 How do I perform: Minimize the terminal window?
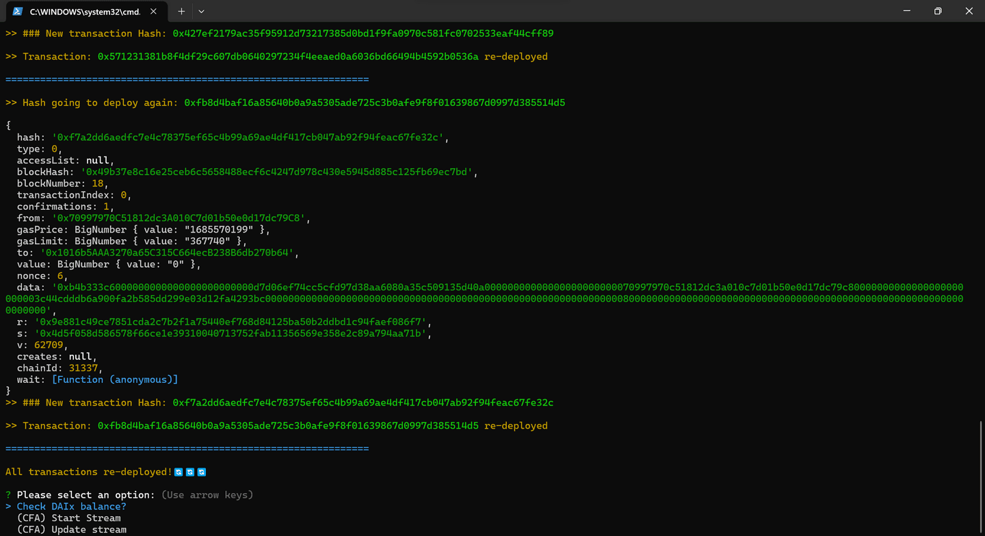[x=906, y=11]
